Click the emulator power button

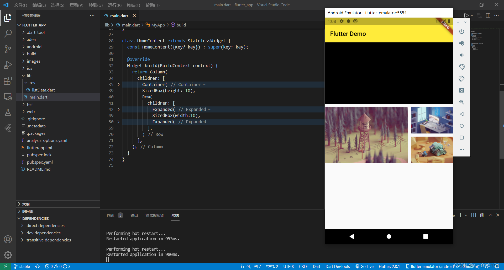[x=462, y=31]
